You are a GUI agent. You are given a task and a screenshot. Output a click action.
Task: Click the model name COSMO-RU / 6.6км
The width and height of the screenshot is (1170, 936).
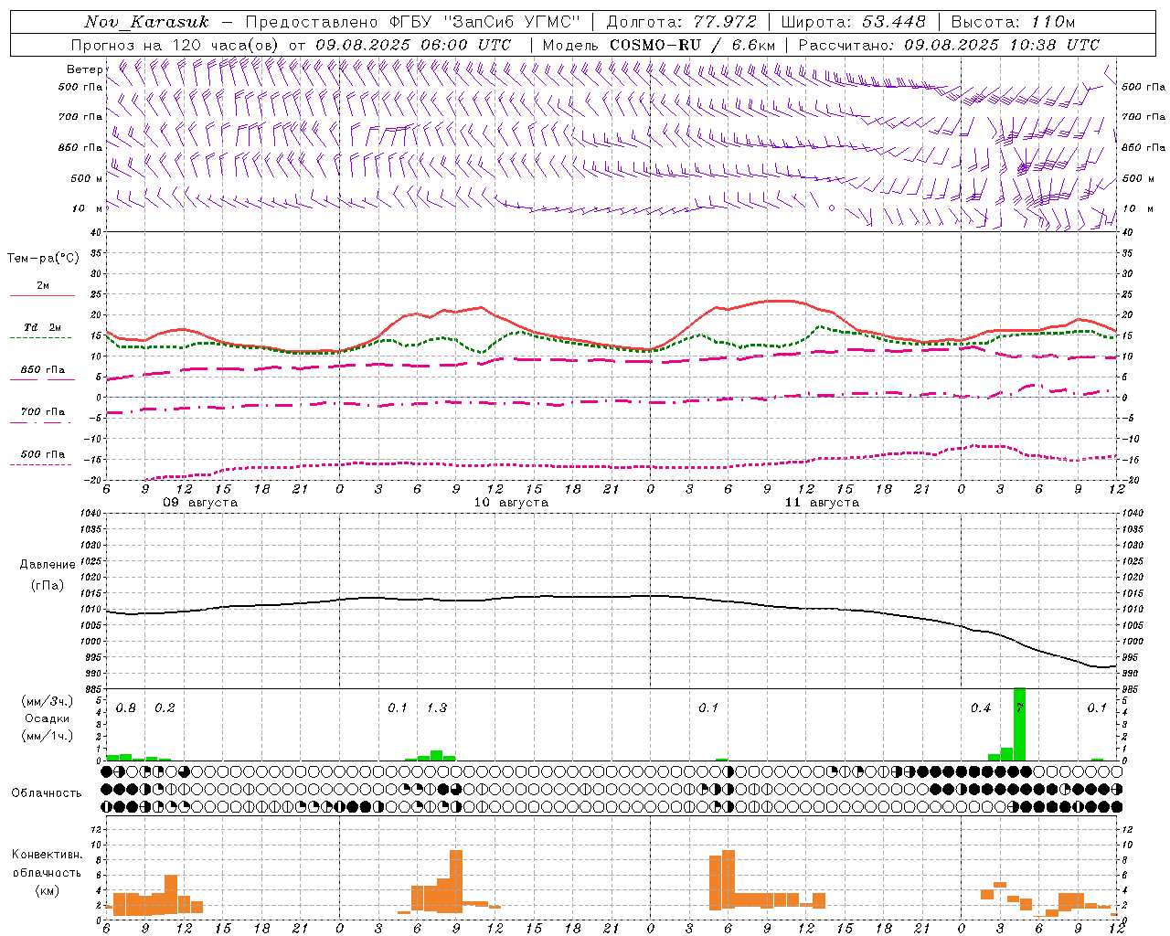(x=692, y=45)
